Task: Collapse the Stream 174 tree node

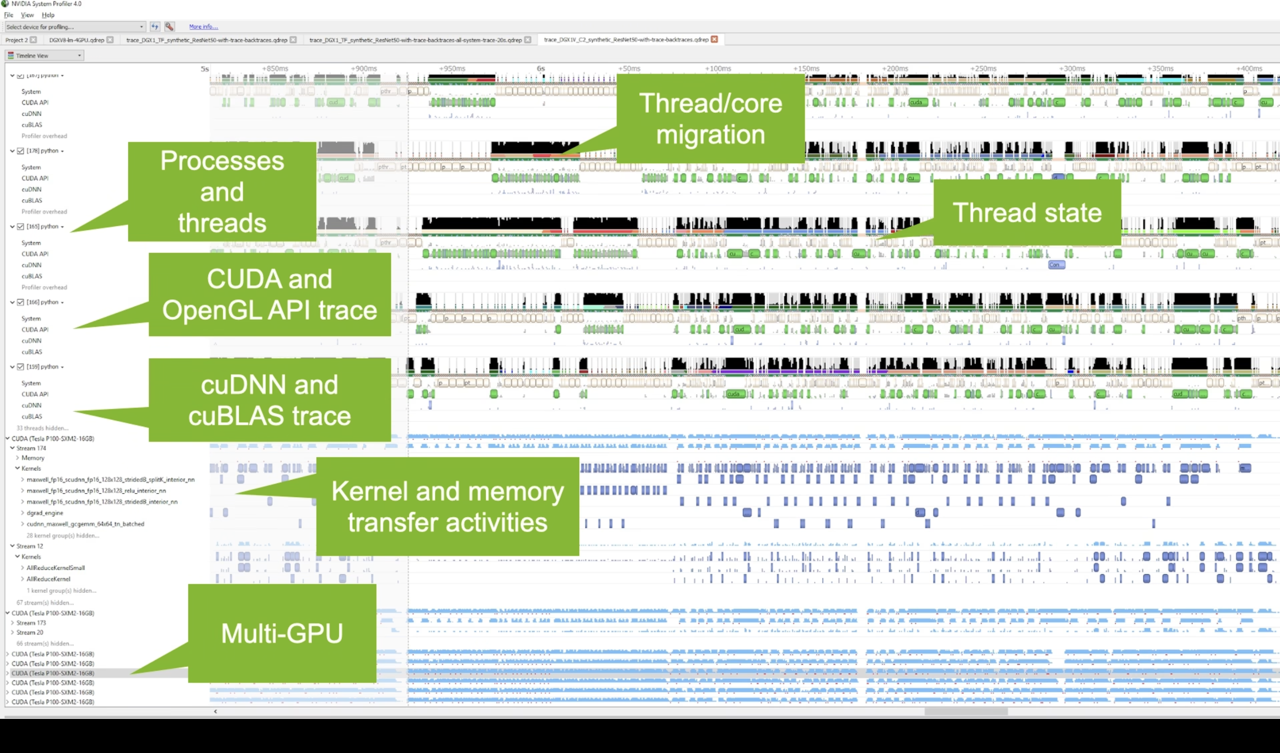Action: [12, 448]
